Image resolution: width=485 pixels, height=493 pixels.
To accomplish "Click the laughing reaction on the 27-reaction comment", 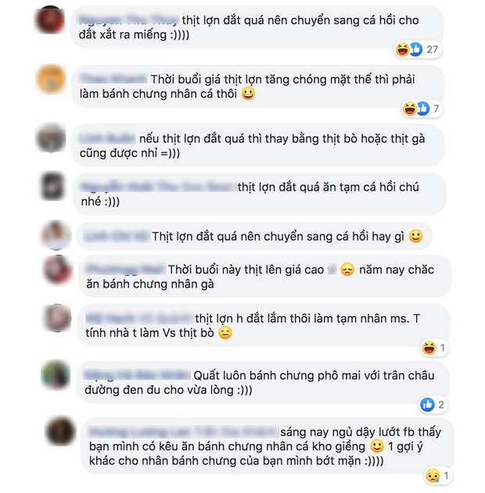I will coord(403,49).
